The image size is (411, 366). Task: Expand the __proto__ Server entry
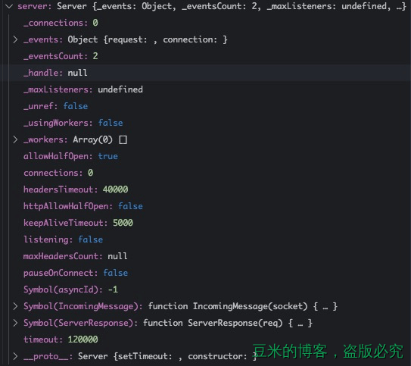point(15,356)
